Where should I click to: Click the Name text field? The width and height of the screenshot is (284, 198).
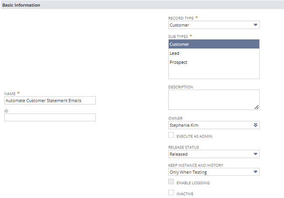[50, 100]
